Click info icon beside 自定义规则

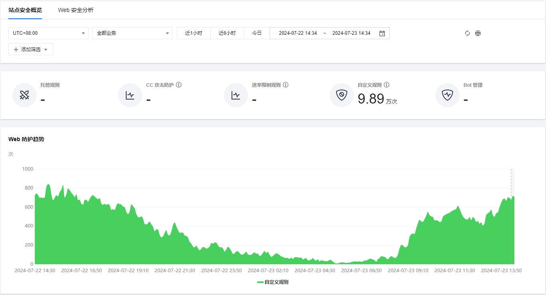click(x=387, y=85)
